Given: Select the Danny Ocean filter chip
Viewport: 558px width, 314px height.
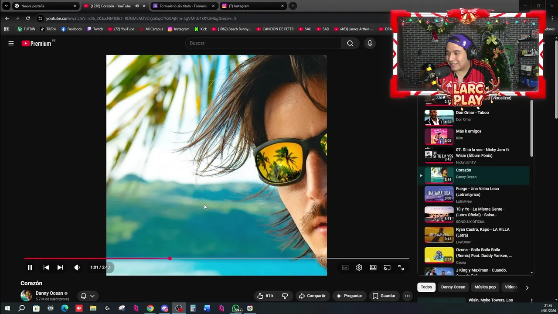Looking at the screenshot, I should coord(453,287).
